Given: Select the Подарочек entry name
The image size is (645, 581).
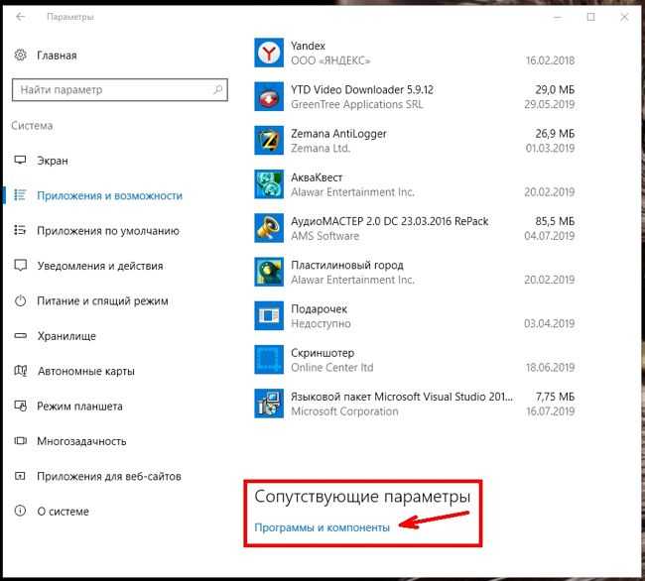Looking at the screenshot, I should click(x=319, y=309).
